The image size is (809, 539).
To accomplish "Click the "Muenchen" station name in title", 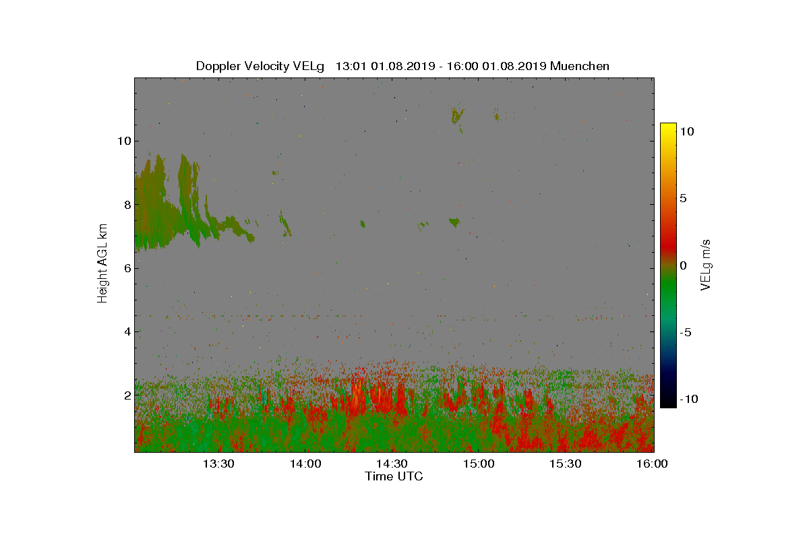I will tap(580, 66).
